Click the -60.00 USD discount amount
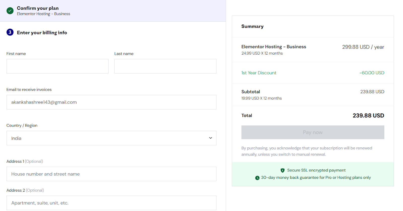The height and width of the screenshot is (211, 403). pyautogui.click(x=372, y=73)
